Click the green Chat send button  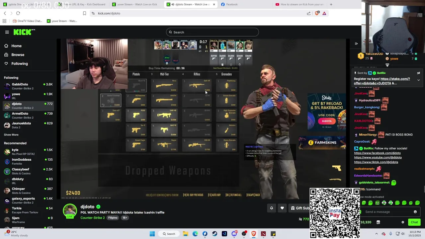click(x=414, y=222)
